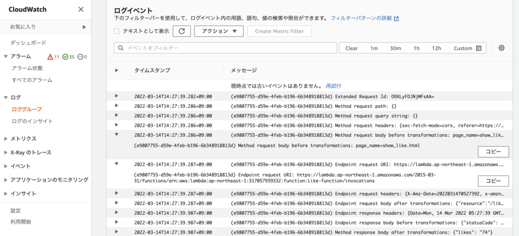Open ダッシュボード in the sidebar
This screenshot has height=236, width=519.
point(28,43)
